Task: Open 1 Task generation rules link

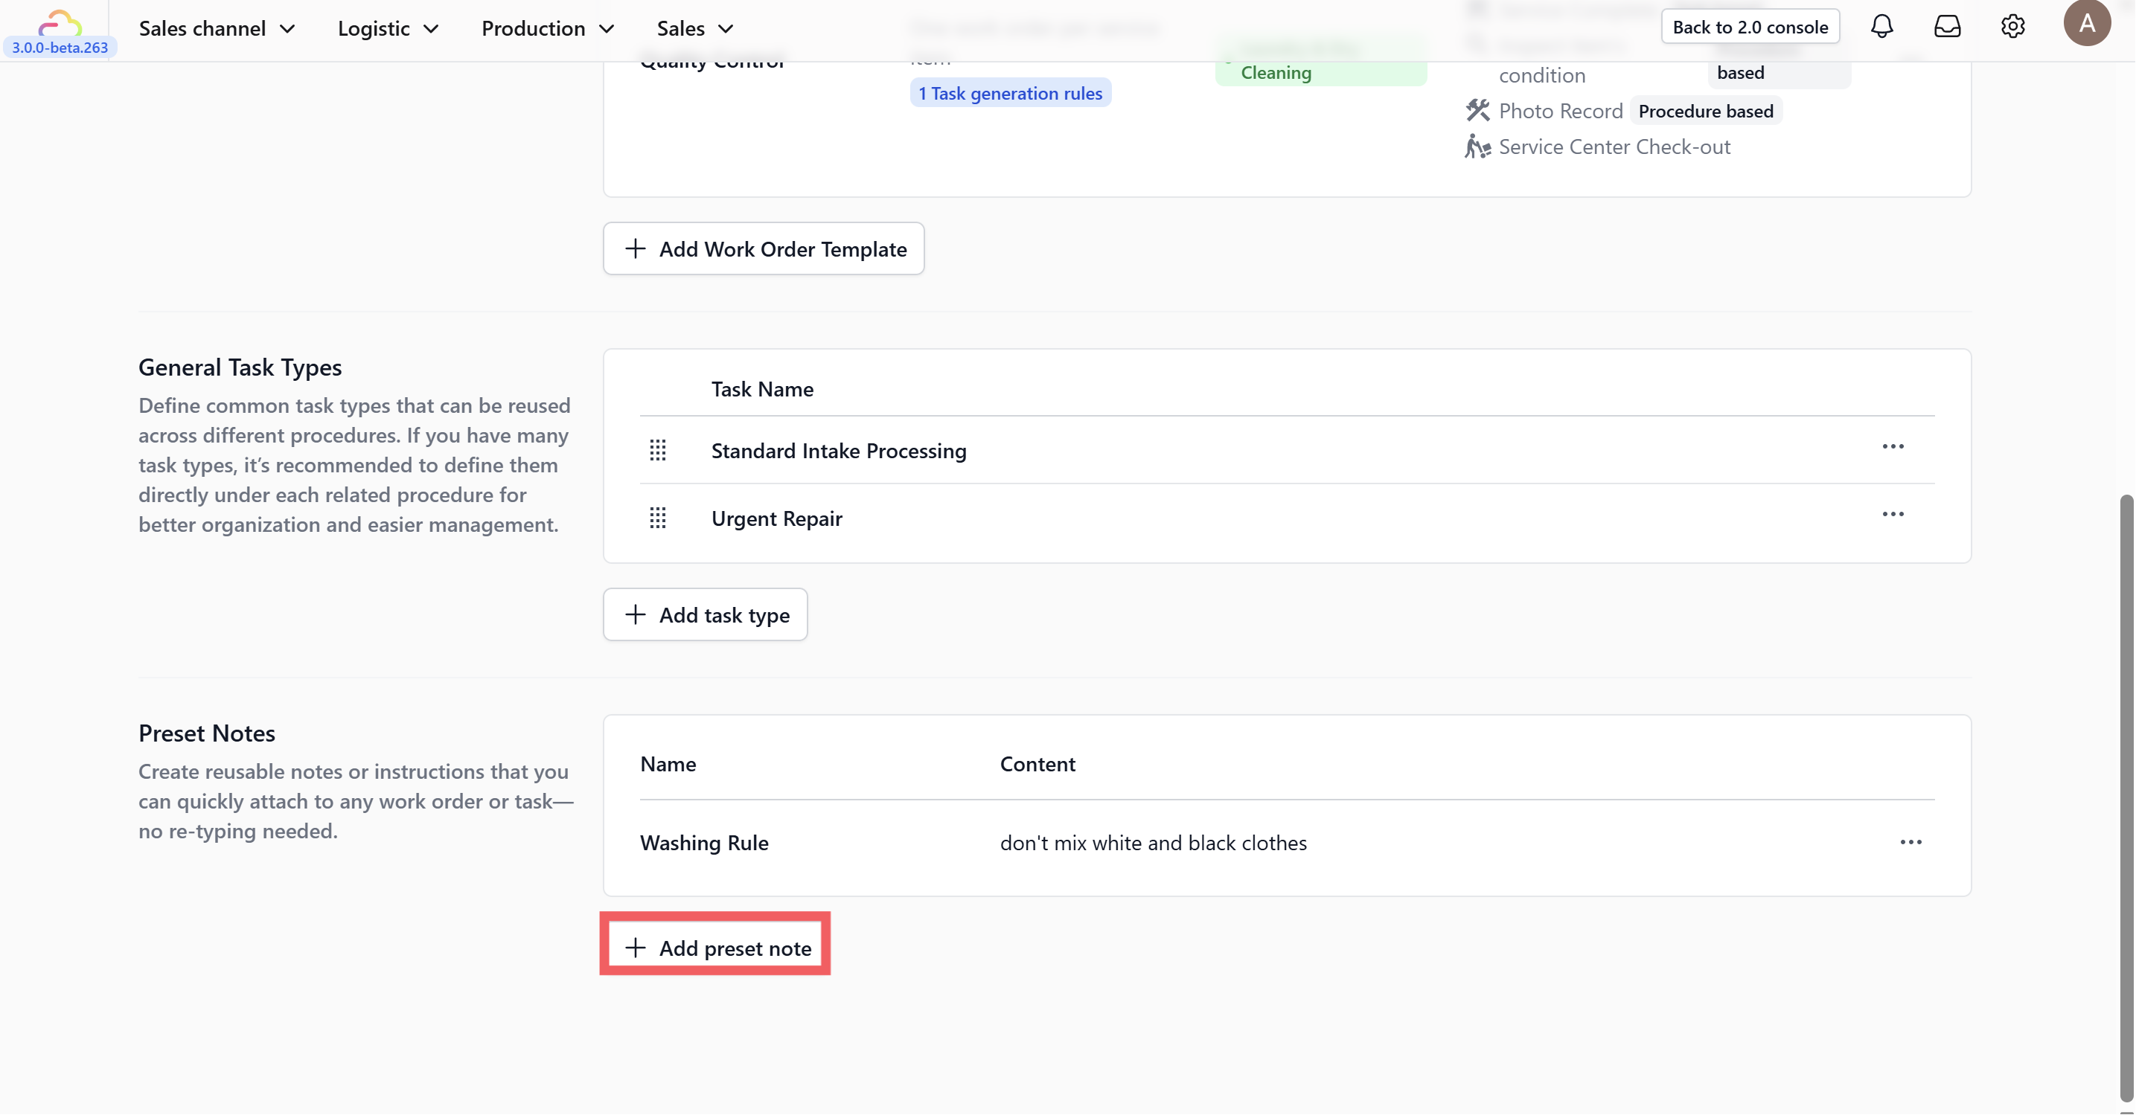Action: tap(1010, 93)
